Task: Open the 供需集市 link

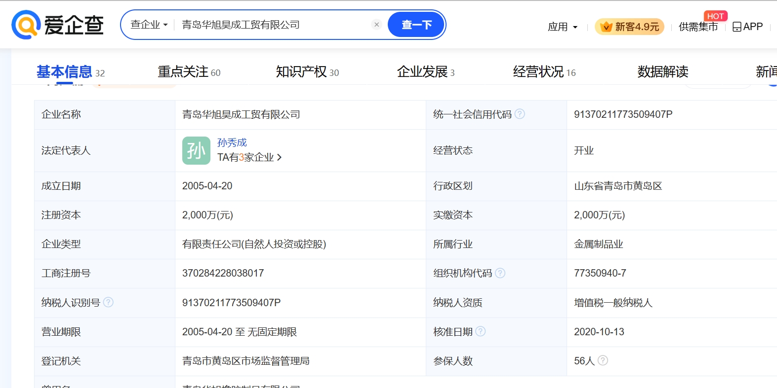Action: pos(698,27)
